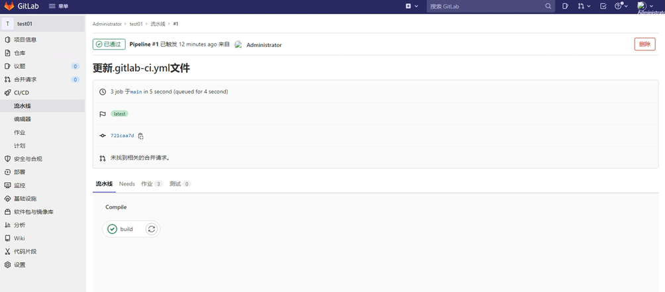Viewport: 665px width, 292px height.
Task: Open 设置 in the sidebar
Action: 20,265
